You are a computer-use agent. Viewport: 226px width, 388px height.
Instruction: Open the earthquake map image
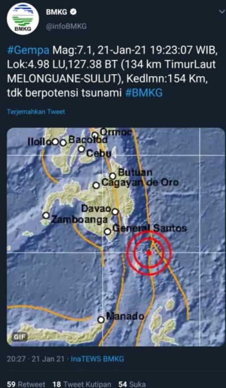pos(116,237)
